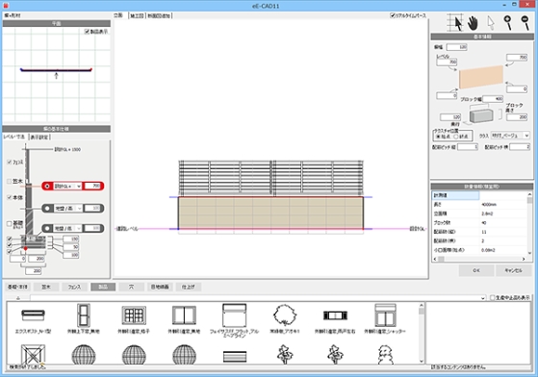Image resolution: width=538 pixels, height=377 pixels.
Task: Switch to the 立面 tab
Action: 118,15
